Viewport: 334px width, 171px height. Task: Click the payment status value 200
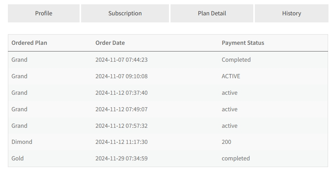click(x=226, y=142)
